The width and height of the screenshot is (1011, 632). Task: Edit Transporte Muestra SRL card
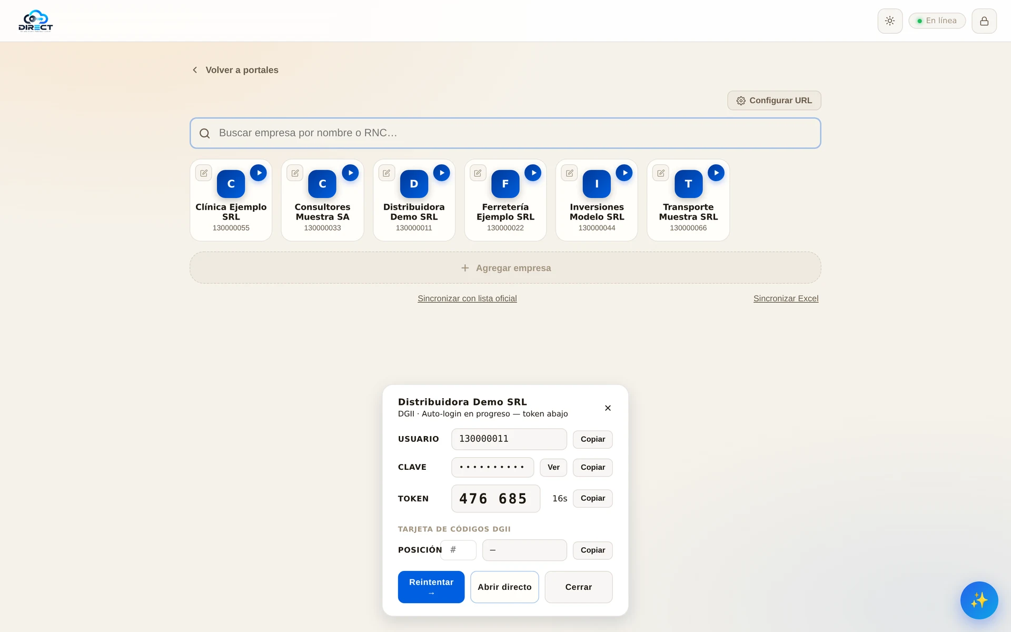pos(661,173)
